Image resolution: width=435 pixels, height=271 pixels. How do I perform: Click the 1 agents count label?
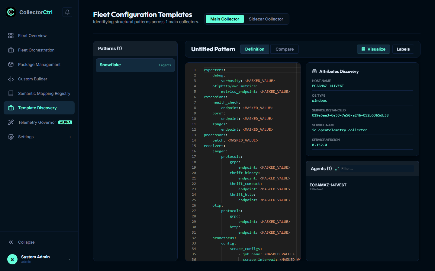(165, 65)
